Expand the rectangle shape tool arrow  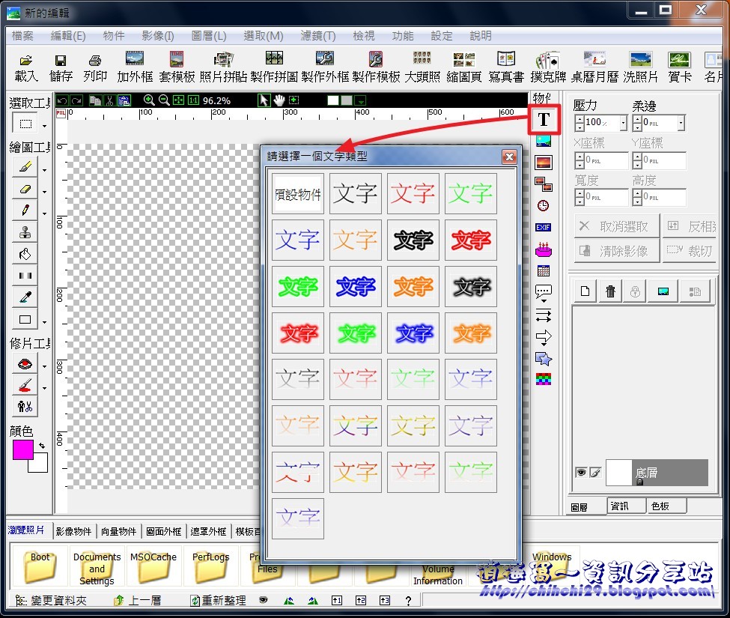(44, 322)
